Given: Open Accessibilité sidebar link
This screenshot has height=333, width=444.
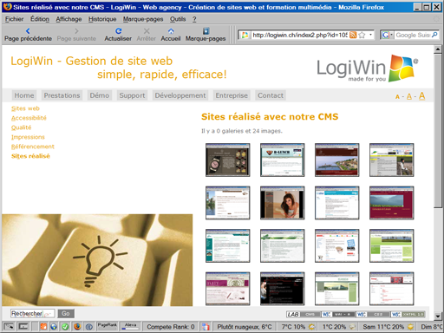Looking at the screenshot, I should coord(29,118).
